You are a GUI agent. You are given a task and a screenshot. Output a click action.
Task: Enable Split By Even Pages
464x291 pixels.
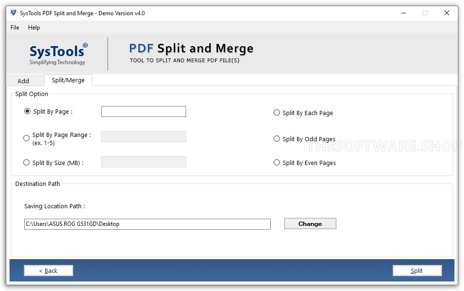point(276,162)
